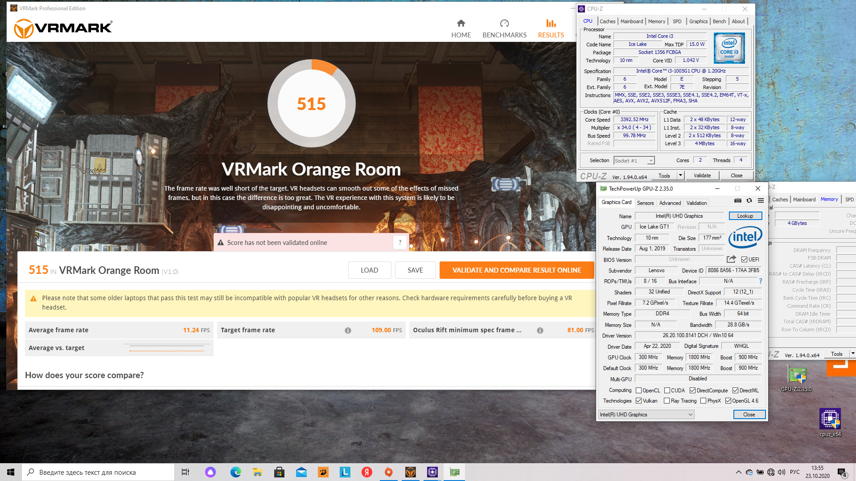Switch to the Bench tab in CPU-Z

[719, 21]
